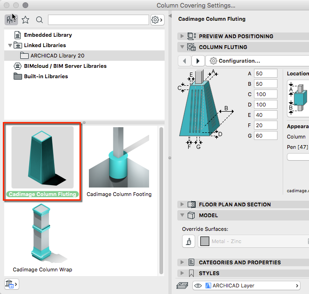Click the cadimage link text
This screenshot has height=294, width=309.
pyautogui.click(x=298, y=190)
